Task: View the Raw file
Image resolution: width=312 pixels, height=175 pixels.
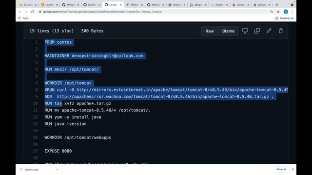Action: pyautogui.click(x=210, y=31)
